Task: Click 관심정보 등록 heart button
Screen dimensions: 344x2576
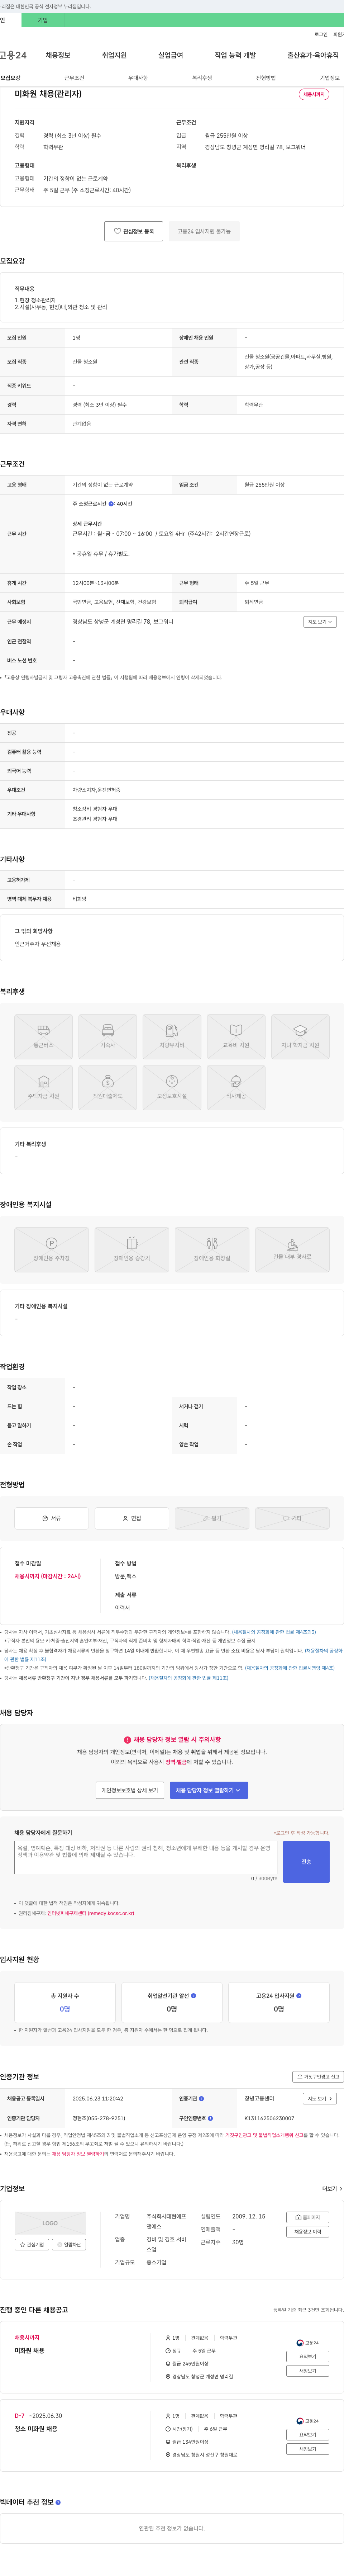Action: tap(134, 231)
